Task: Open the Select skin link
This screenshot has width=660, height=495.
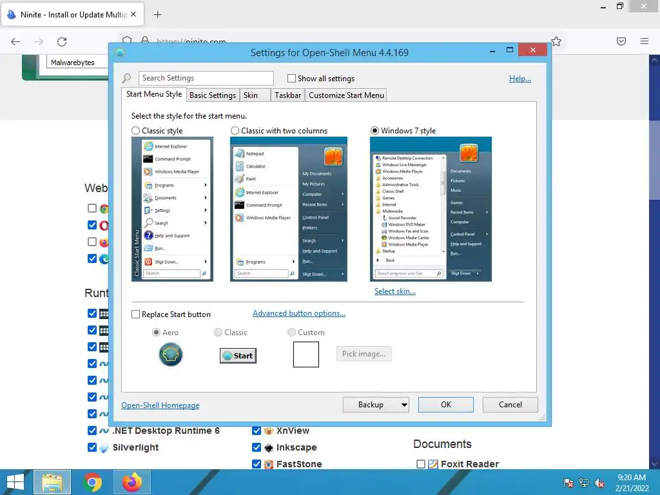Action: click(395, 291)
